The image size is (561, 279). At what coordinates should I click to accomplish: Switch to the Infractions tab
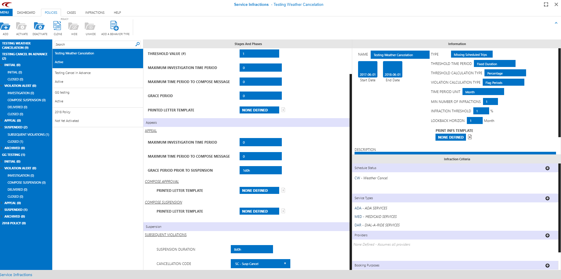(x=95, y=13)
